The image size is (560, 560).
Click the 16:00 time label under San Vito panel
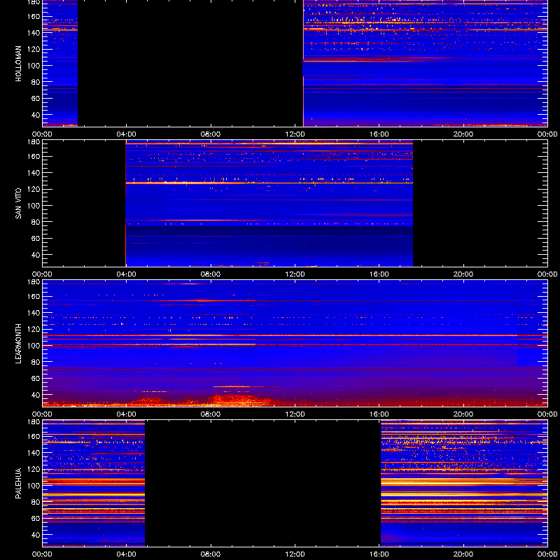click(379, 274)
